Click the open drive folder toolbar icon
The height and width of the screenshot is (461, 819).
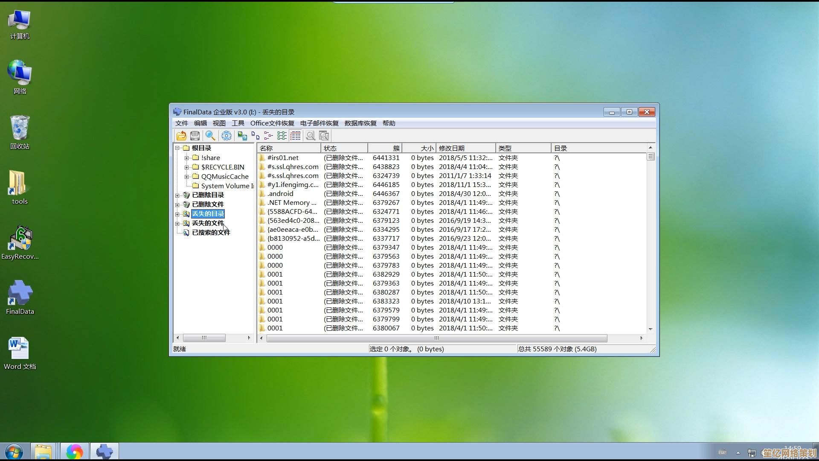pyautogui.click(x=181, y=136)
